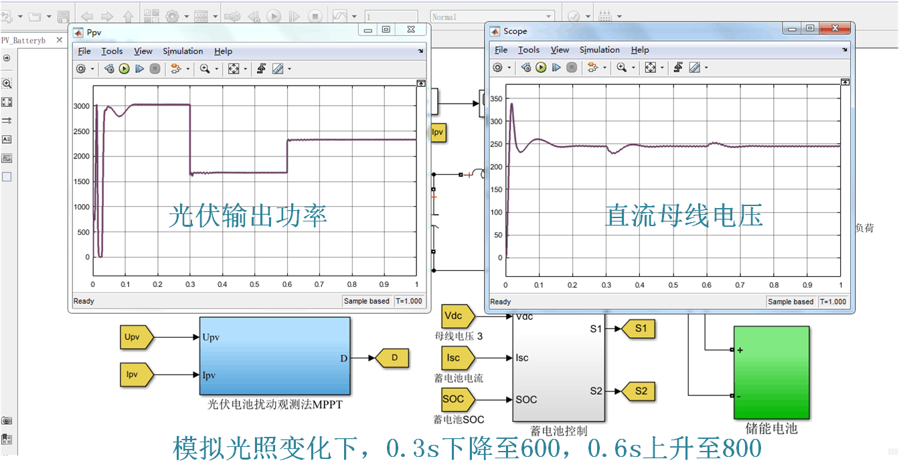Screen dimensions: 899x475
Task: Click Image icon in left palette
Action: click(7, 159)
